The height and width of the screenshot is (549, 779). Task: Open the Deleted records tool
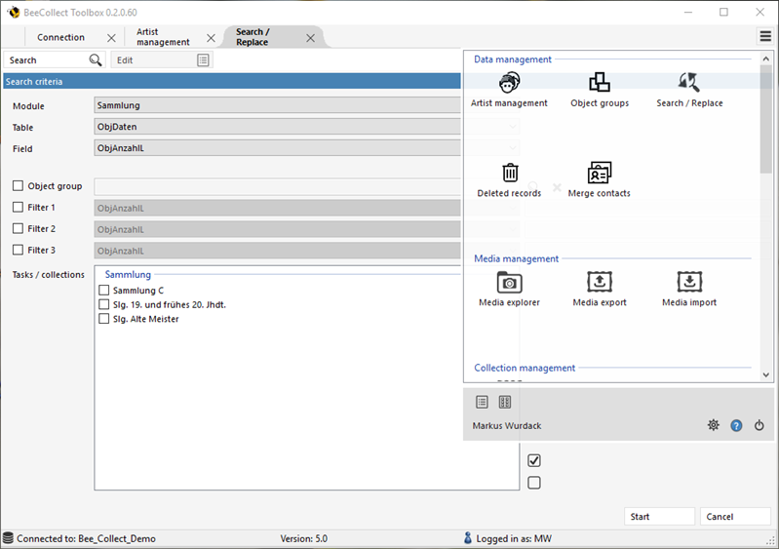pos(509,180)
